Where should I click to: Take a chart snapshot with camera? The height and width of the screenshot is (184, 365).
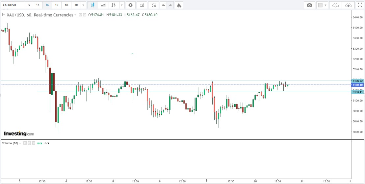[x=309, y=5]
